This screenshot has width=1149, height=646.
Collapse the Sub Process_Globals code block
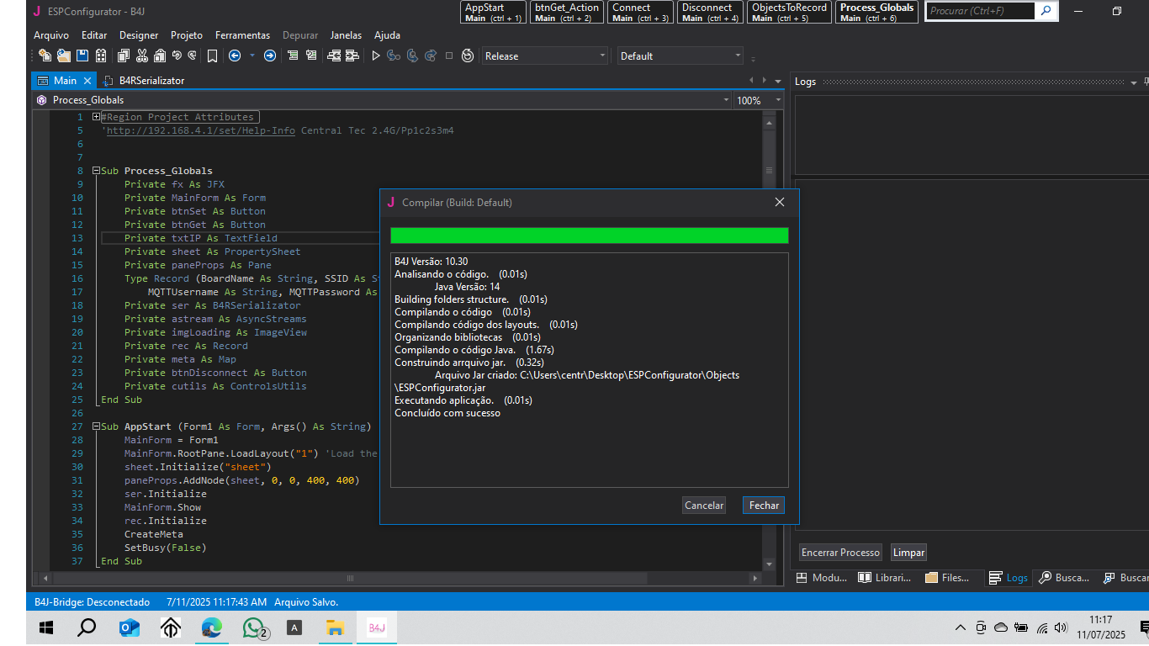click(x=96, y=171)
